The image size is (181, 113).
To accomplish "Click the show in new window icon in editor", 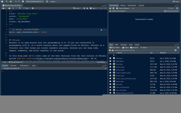I will point(9,8).
